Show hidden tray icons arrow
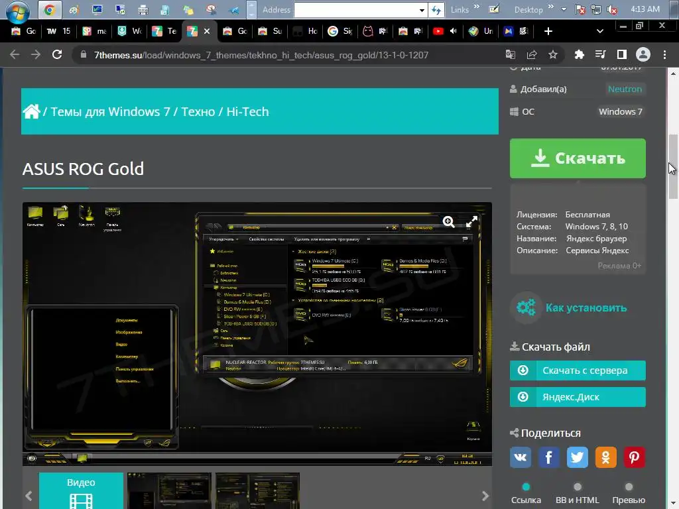 (x=564, y=9)
